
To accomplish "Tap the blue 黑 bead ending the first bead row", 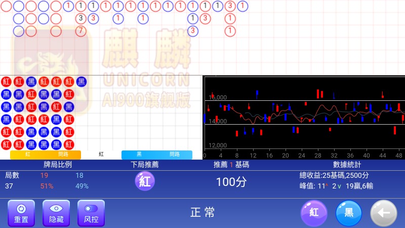I will click(81, 81).
